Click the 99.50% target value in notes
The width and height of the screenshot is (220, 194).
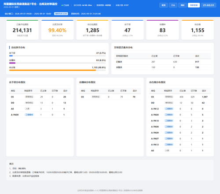[22, 168]
